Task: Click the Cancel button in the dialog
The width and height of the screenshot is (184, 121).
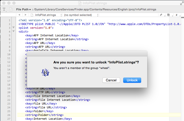Action: pos(111,80)
